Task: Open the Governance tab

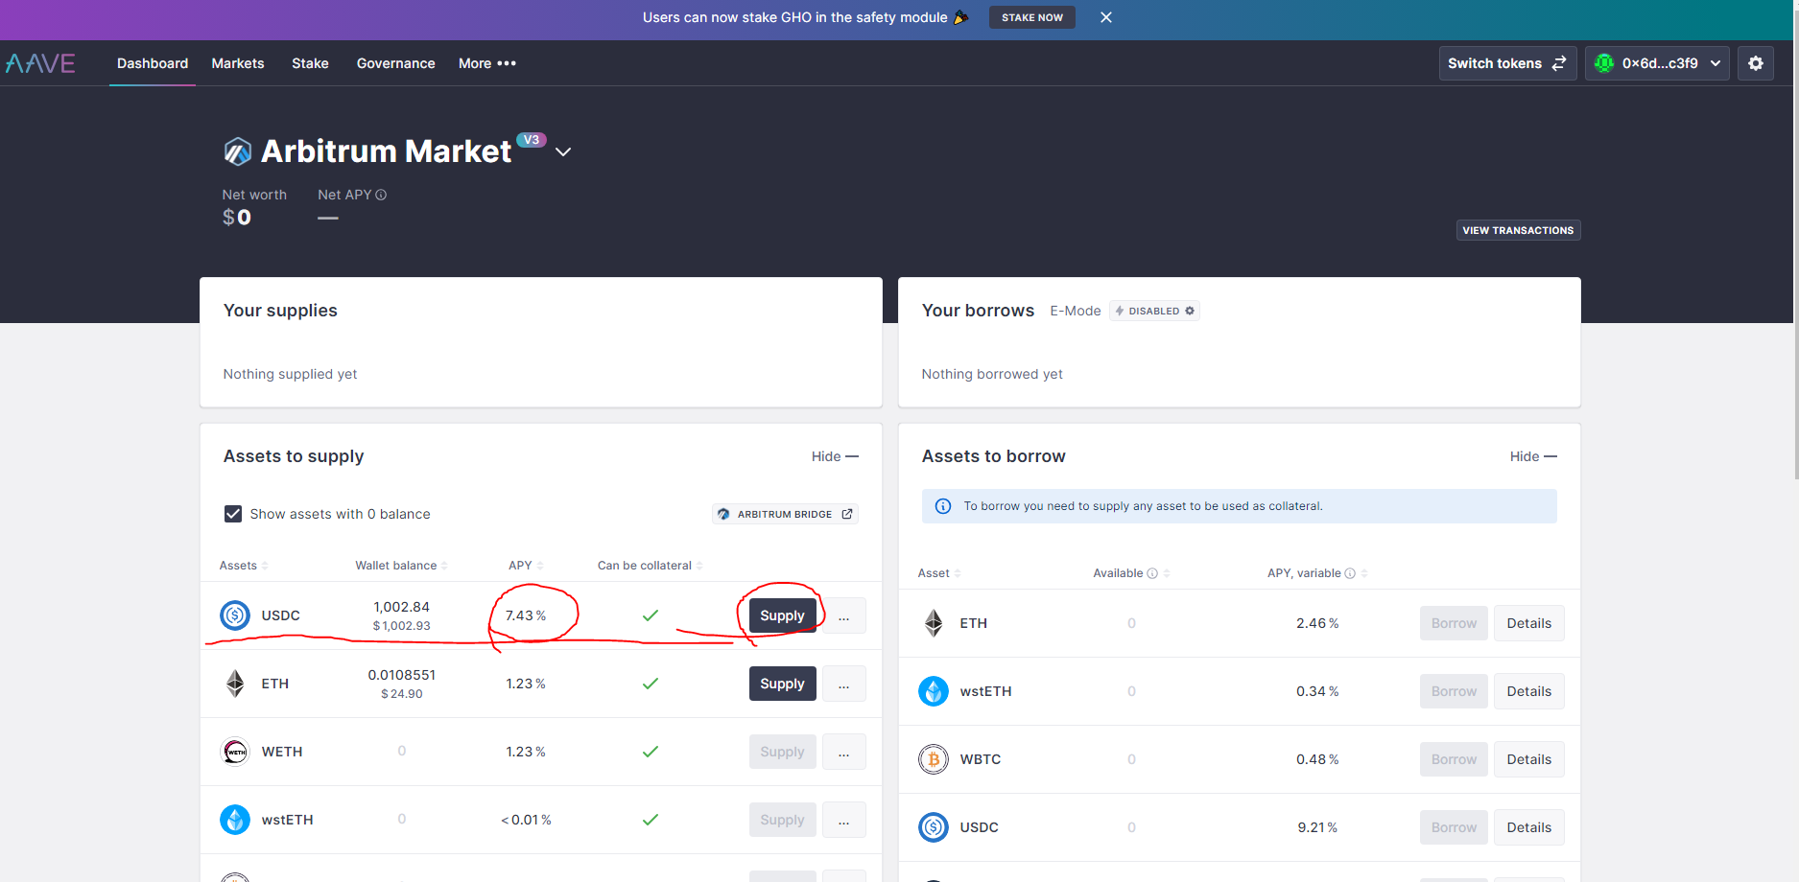Action: pos(395,63)
